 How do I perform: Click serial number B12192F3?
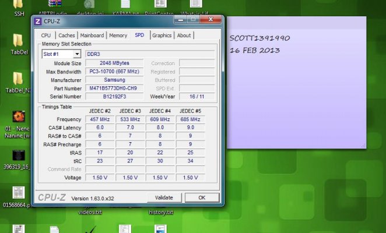click(114, 97)
